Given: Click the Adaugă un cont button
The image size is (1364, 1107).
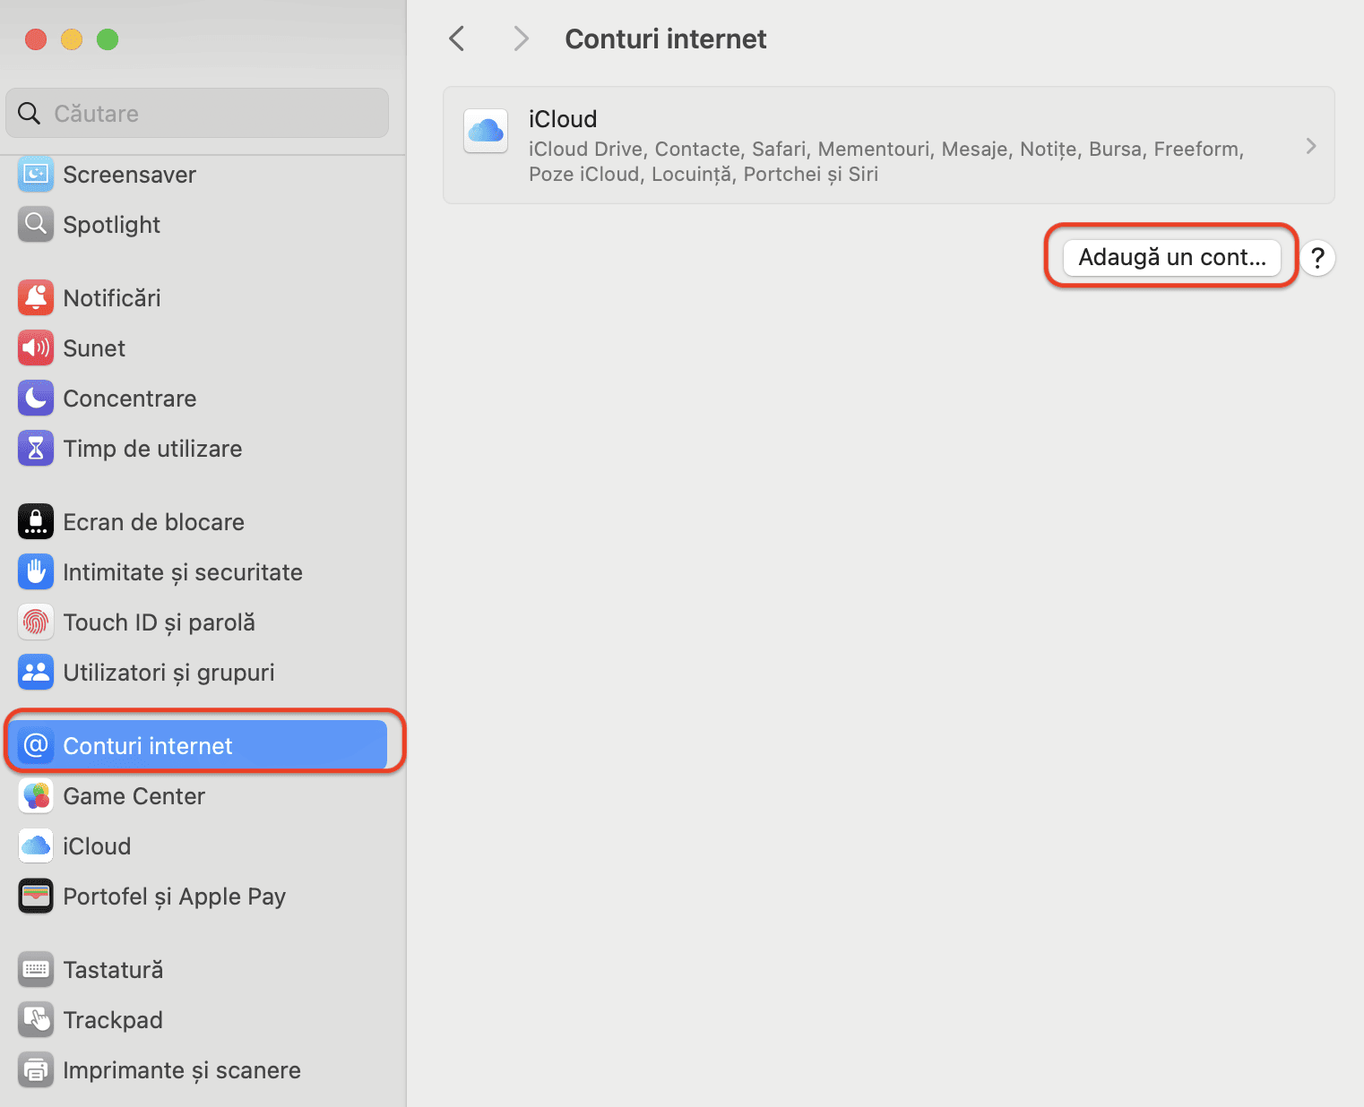Looking at the screenshot, I should point(1172,258).
